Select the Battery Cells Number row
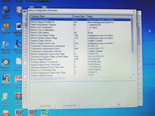 click(x=81, y=33)
